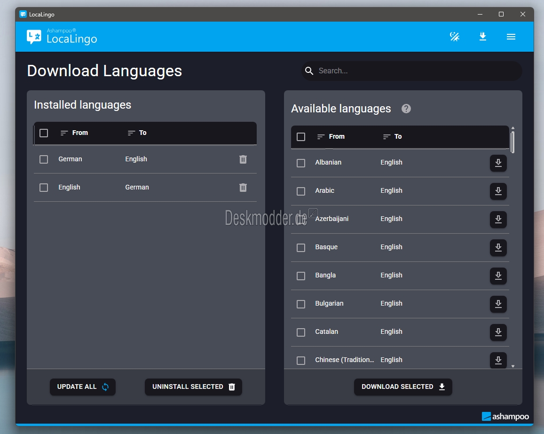Screen dimensions: 544x434
Task: Click the ashampoo logo at bottom right
Action: pyautogui.click(x=505, y=416)
